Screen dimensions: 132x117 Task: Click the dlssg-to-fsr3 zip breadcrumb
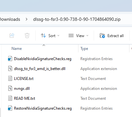coord(77,19)
